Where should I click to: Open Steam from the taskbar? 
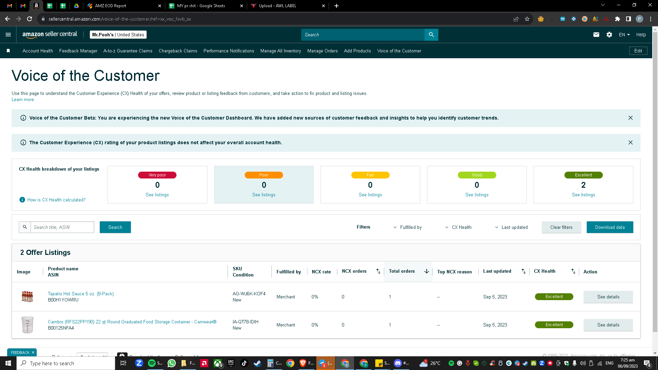[257, 363]
